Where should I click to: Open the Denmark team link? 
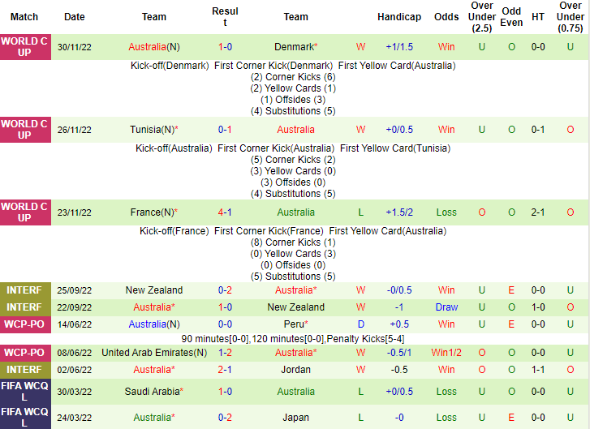(x=294, y=47)
